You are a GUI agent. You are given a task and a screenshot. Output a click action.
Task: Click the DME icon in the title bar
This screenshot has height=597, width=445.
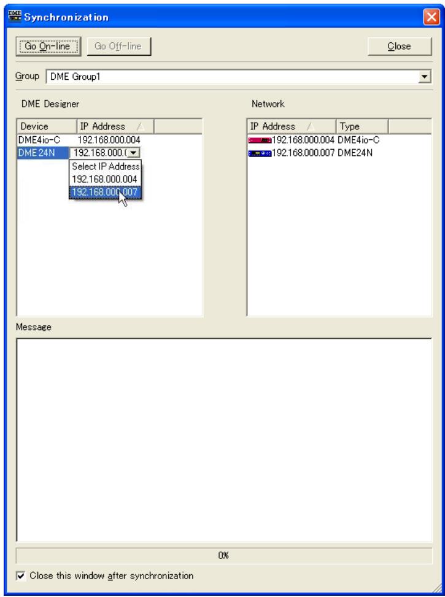[15, 17]
